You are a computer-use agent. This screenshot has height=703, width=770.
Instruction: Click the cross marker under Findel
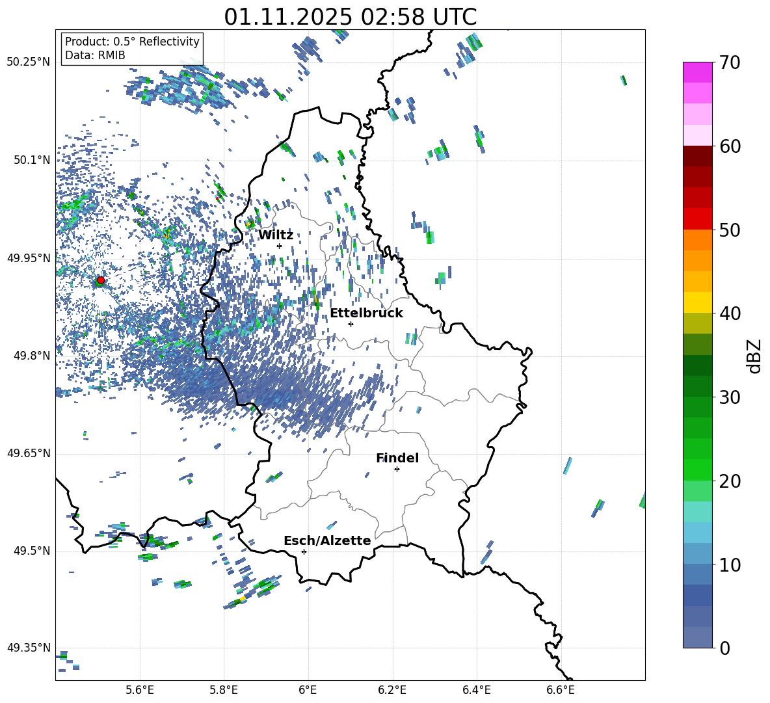pos(397,470)
